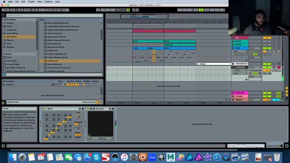Click the EXT sync button

pos(12,10)
